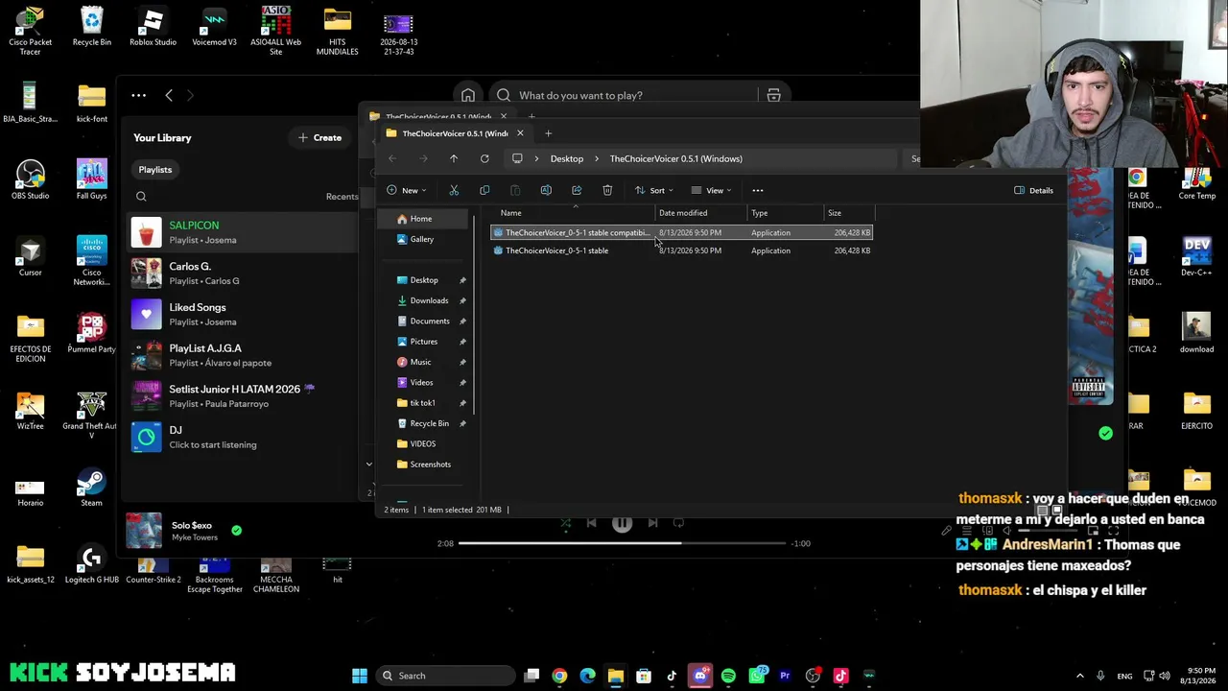Select the TheChoicerVoicer_0-5-1 stable file

pos(681,250)
